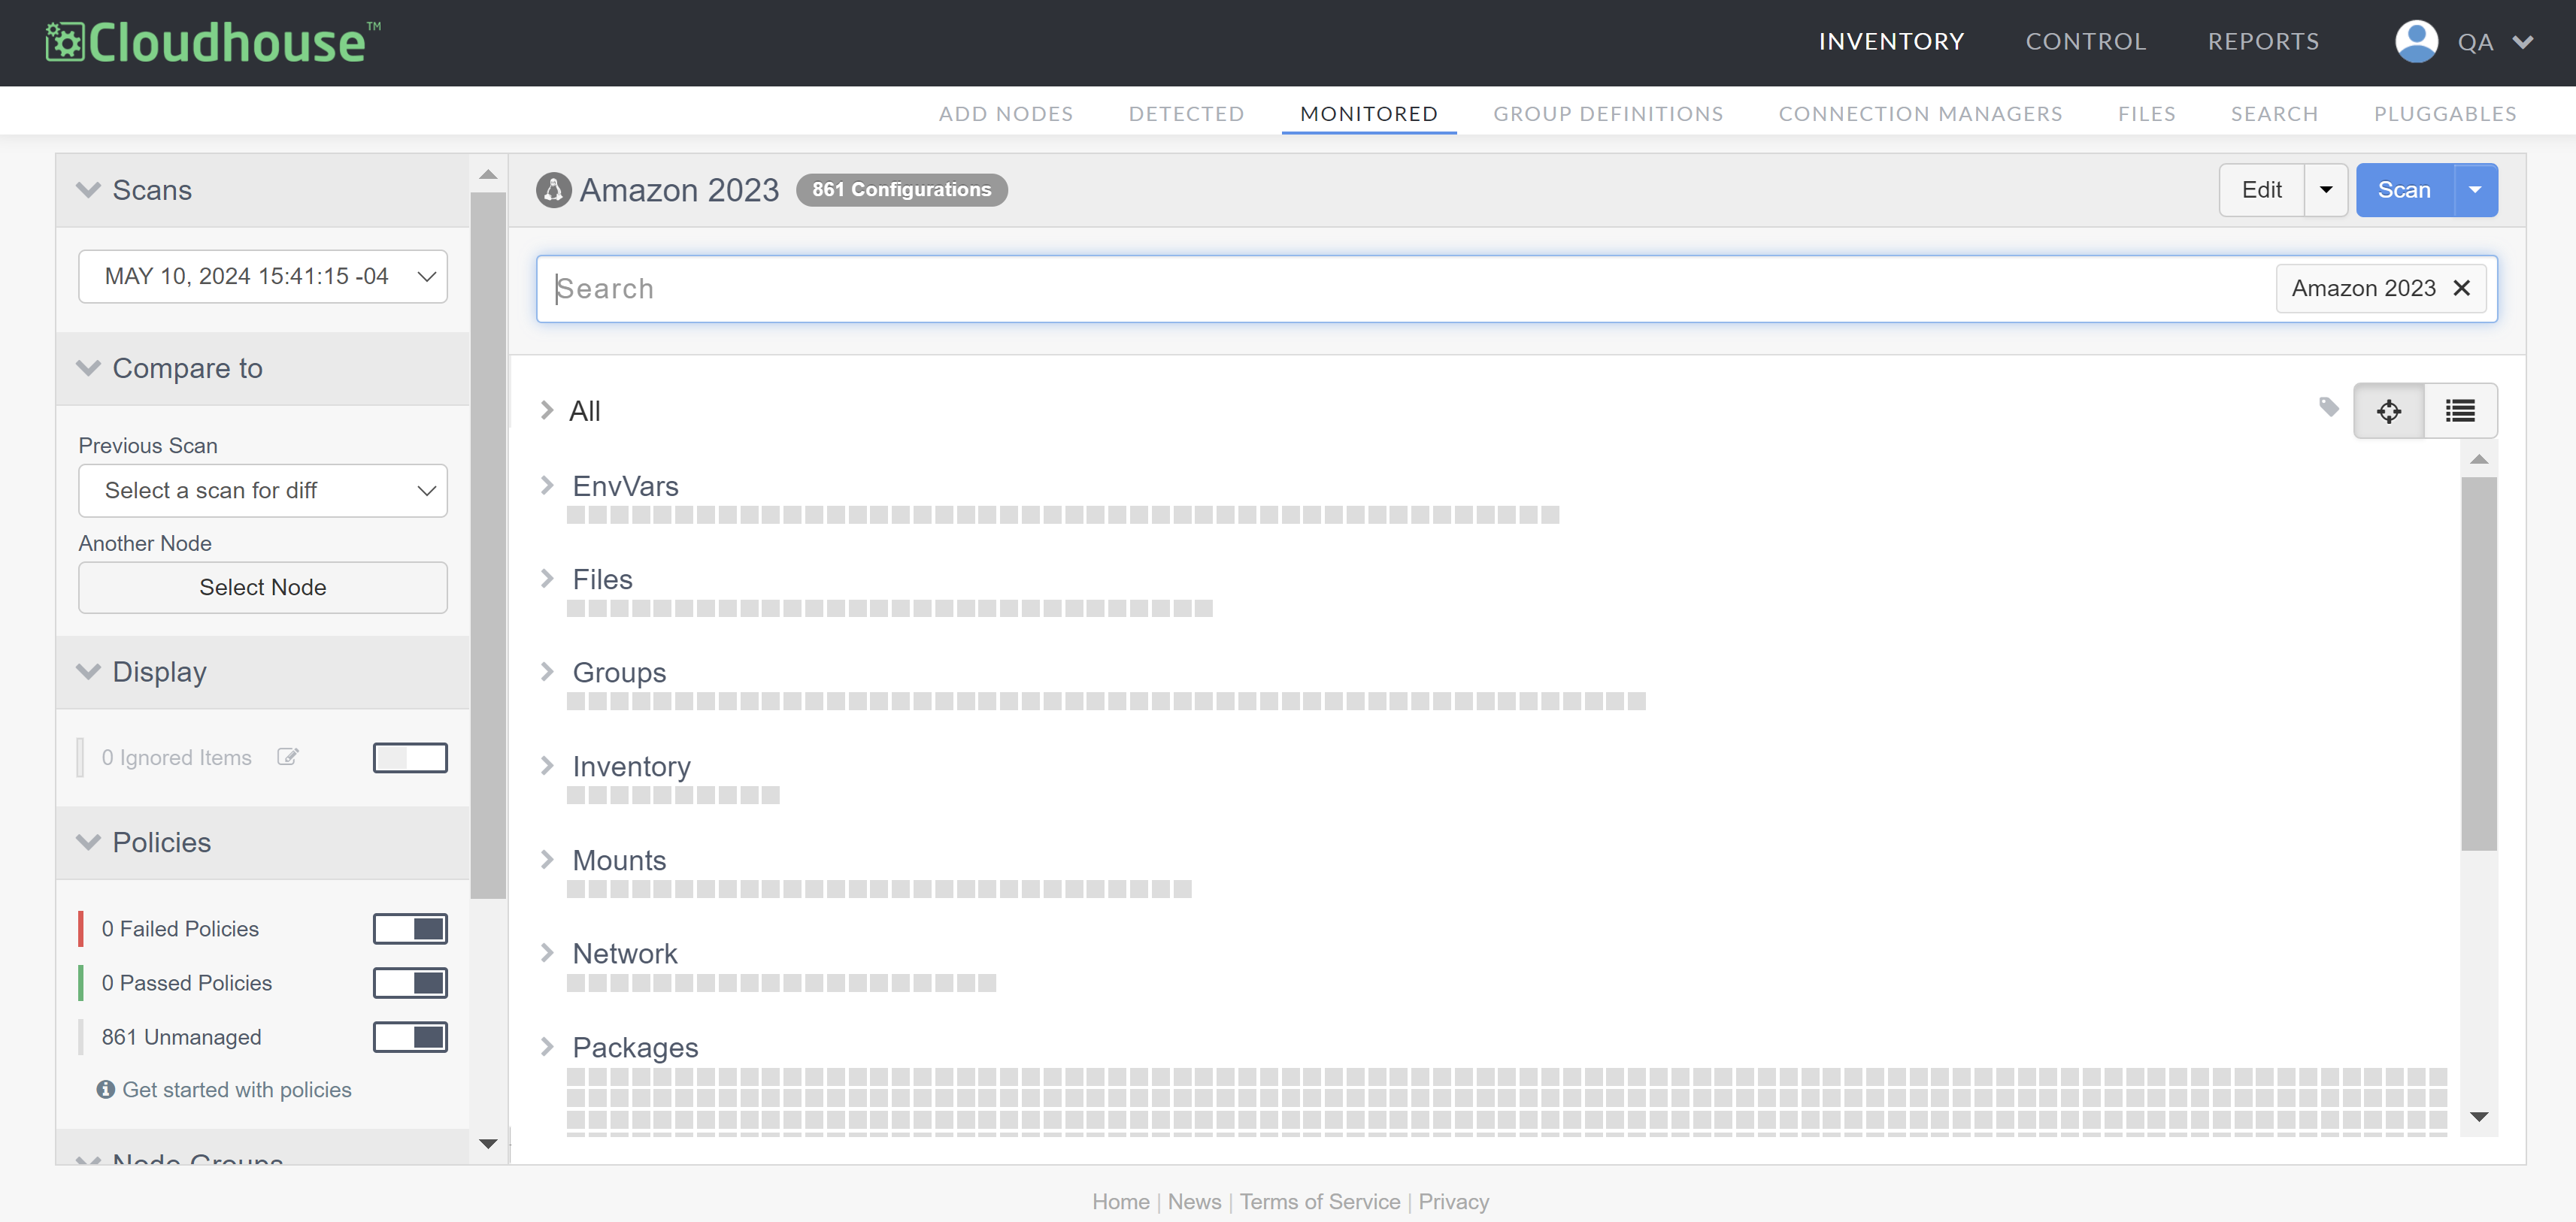Toggle the Passed Policies switch

[410, 982]
